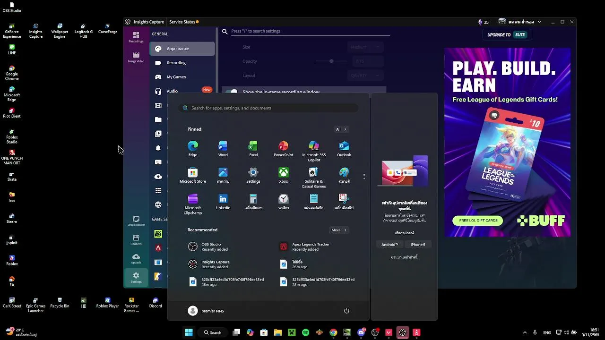The image size is (605, 340).
Task: Open Google Chrome on the taskbar
Action: pos(333,332)
